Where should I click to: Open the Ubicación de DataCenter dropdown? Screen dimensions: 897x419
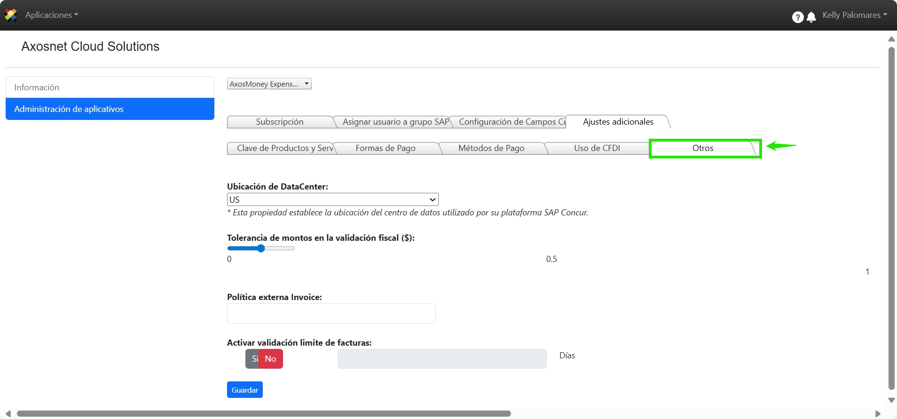(332, 199)
